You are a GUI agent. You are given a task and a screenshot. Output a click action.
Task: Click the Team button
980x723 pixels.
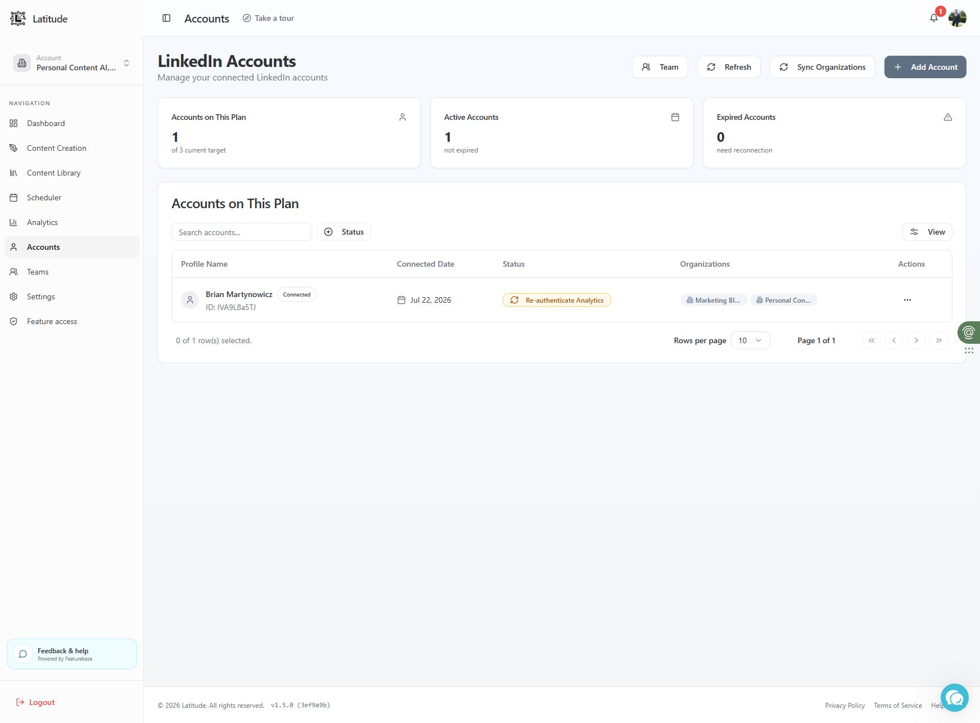660,67
